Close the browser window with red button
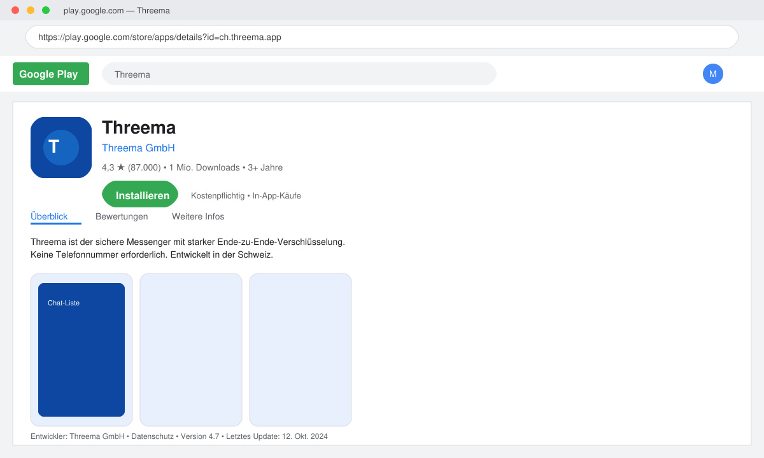Viewport: 764px width, 458px height. (15, 10)
